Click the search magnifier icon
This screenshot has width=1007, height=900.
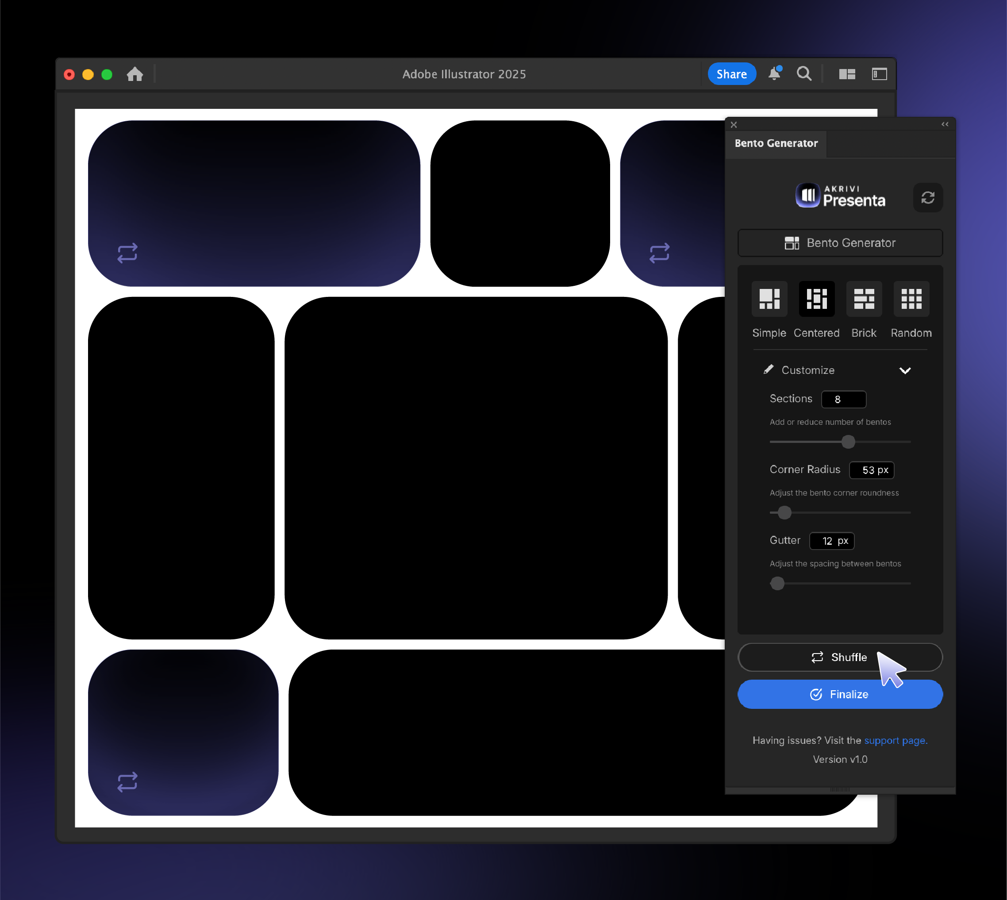tap(804, 74)
